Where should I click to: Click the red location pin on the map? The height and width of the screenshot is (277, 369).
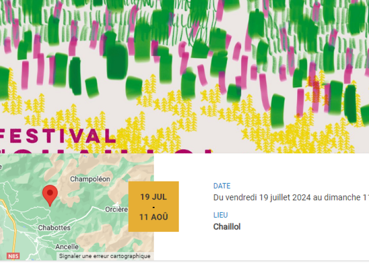[50, 195]
